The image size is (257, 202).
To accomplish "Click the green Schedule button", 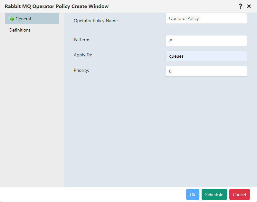I will pyautogui.click(x=214, y=195).
